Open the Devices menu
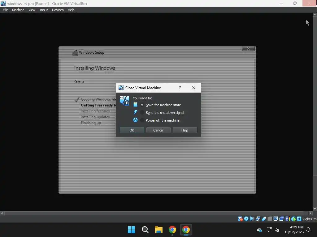The height and width of the screenshot is (237, 317). click(x=58, y=10)
